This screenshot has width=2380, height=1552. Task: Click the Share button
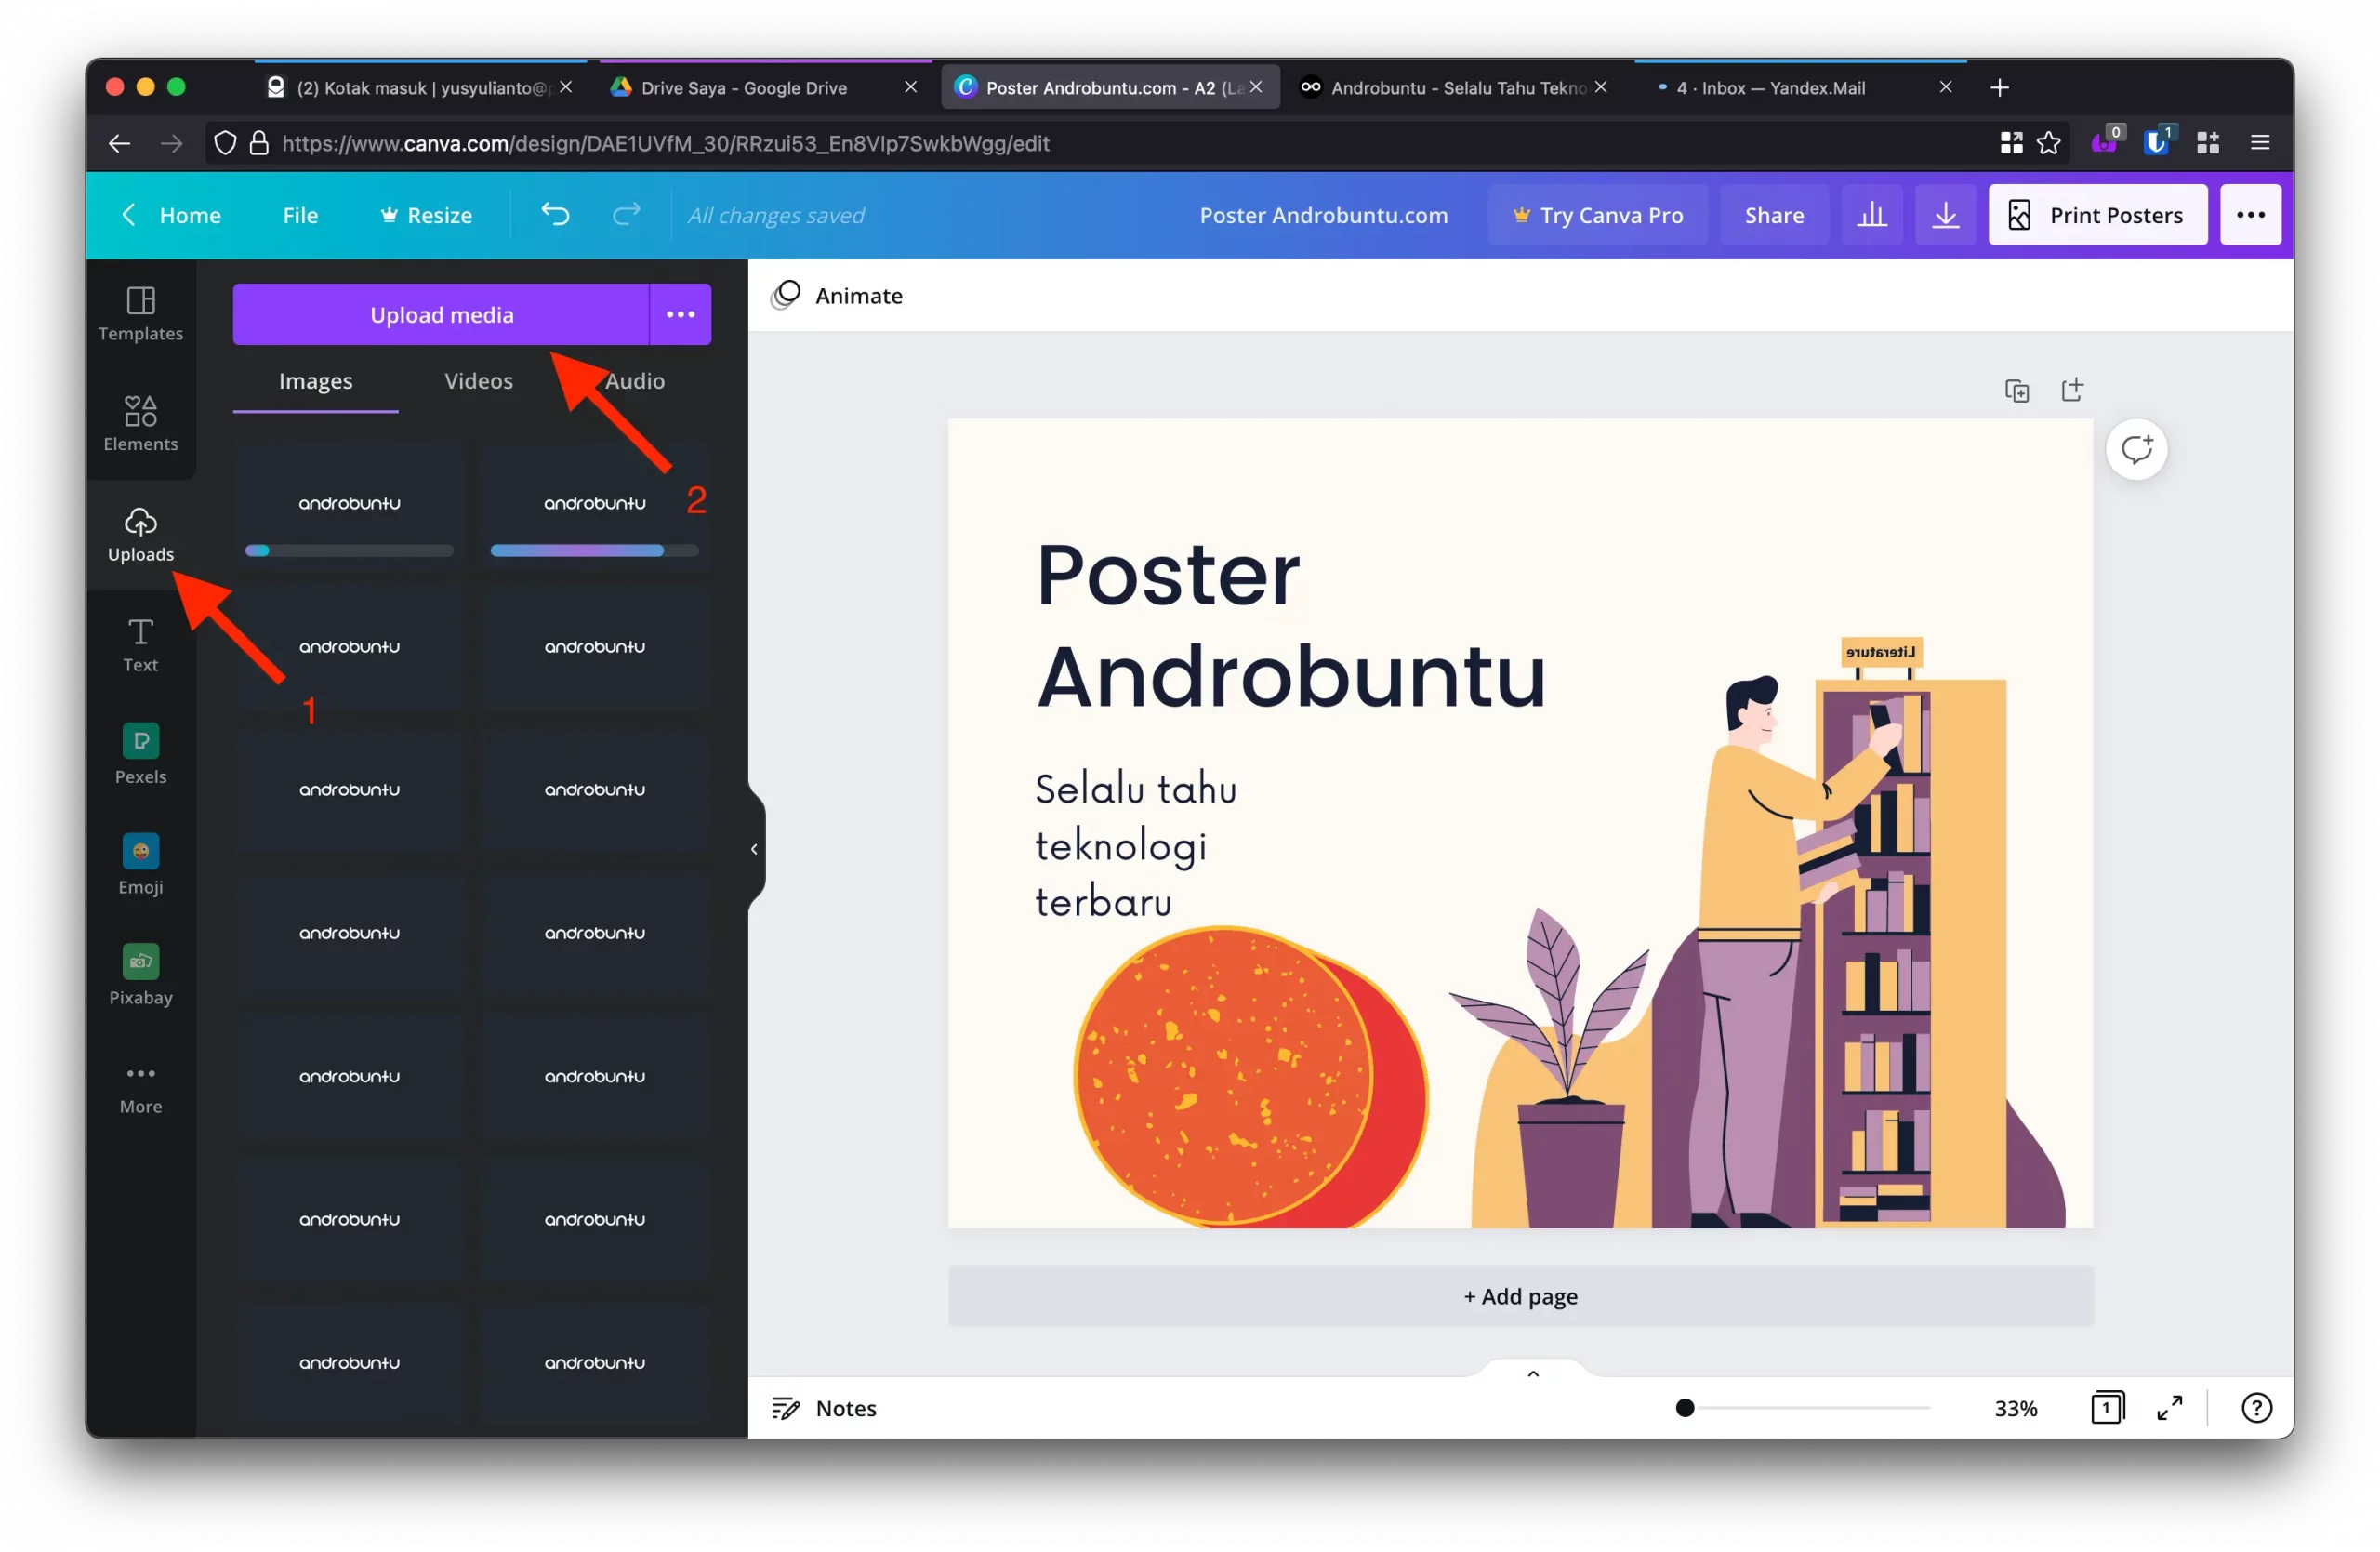click(1775, 214)
